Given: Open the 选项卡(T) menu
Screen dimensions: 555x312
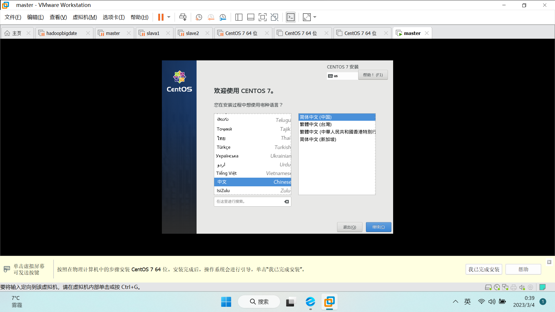Looking at the screenshot, I should tap(114, 17).
